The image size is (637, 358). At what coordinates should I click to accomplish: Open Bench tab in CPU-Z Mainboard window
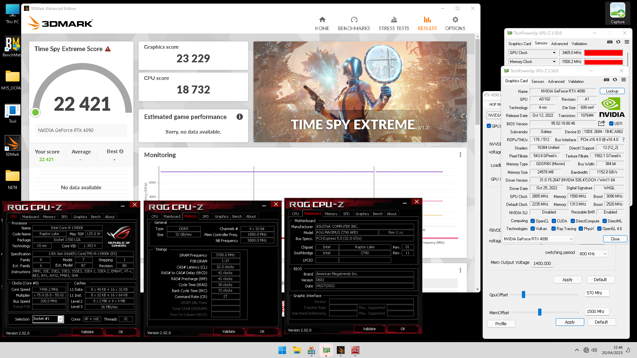(x=378, y=214)
